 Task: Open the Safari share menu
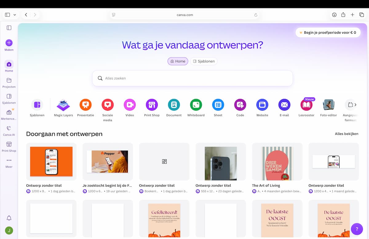[x=343, y=15]
